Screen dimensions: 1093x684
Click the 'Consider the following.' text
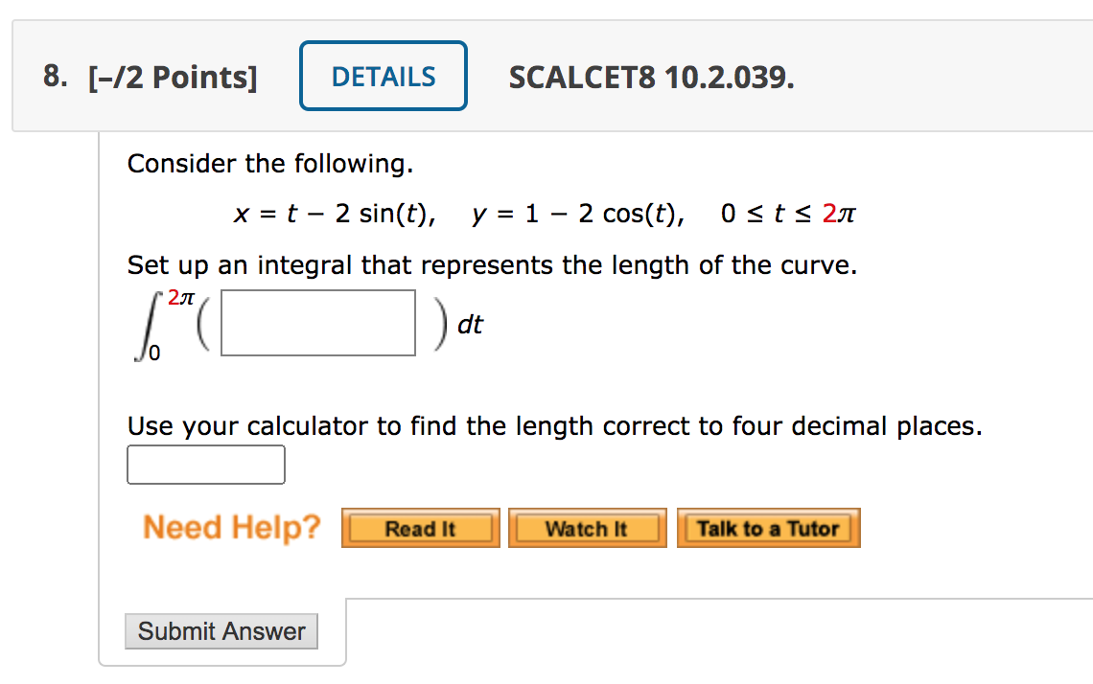pos(270,164)
